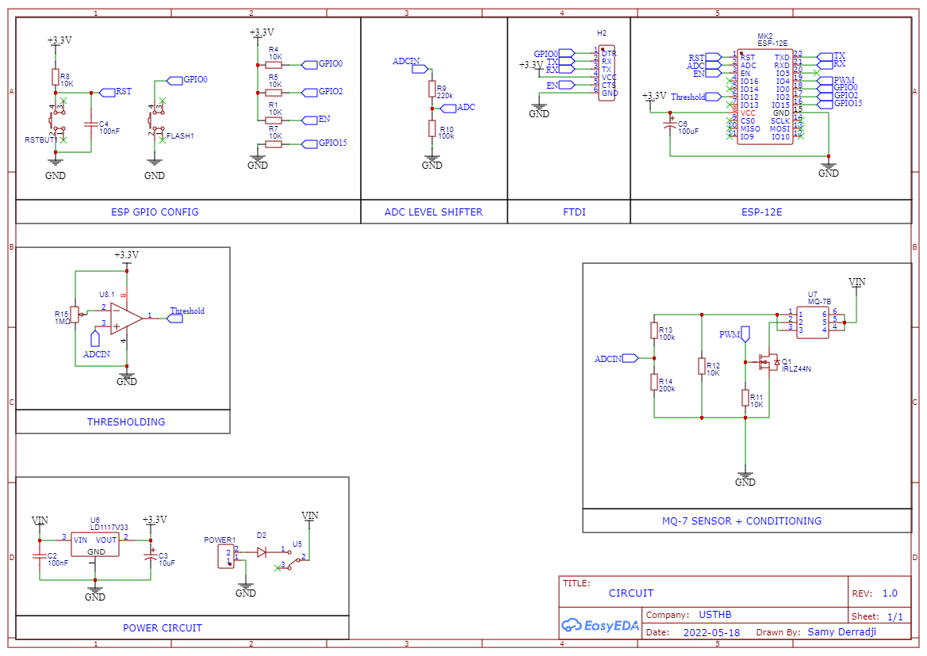Select resistor R8 10K symbol
The width and height of the screenshot is (927, 656).
coord(56,77)
